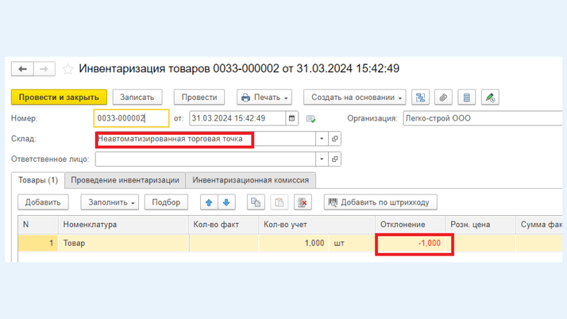The width and height of the screenshot is (567, 319).
Task: Open related documents structure icon
Action: pyautogui.click(x=421, y=97)
